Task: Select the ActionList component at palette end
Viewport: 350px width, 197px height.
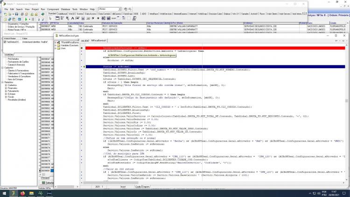Action: pos(134,18)
